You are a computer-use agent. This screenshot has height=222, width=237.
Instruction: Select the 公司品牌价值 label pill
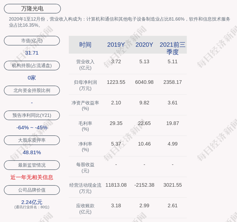click(x=32, y=190)
